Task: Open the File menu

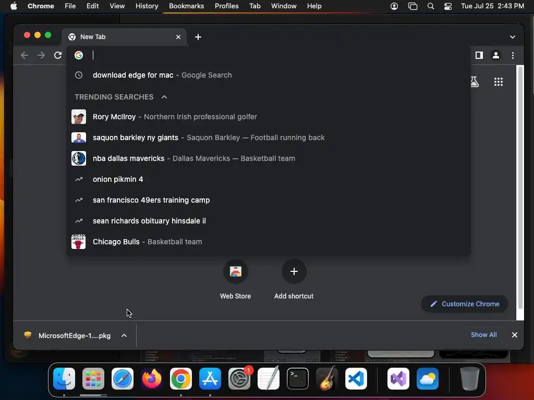Action: click(x=70, y=6)
